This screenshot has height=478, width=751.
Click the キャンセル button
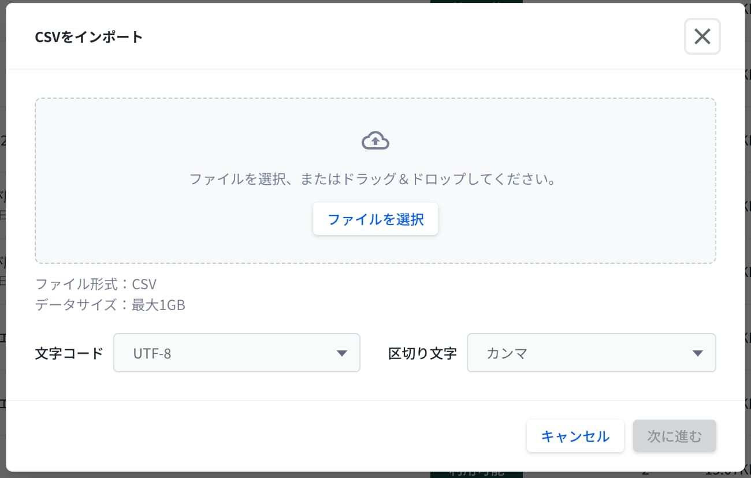point(575,436)
